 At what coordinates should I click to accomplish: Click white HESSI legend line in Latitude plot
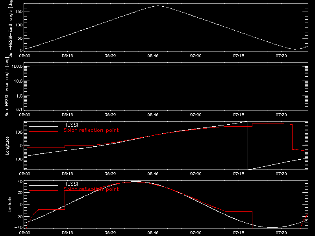click(44, 185)
